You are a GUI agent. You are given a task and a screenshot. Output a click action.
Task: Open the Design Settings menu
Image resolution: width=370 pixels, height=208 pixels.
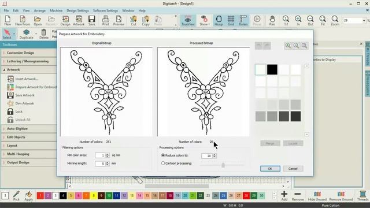coord(77,10)
